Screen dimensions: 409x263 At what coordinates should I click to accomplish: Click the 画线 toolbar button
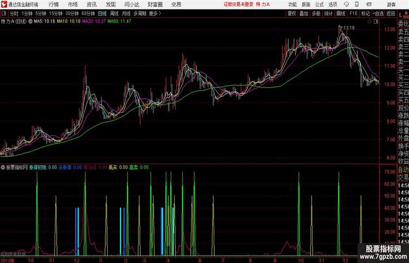click(341, 14)
